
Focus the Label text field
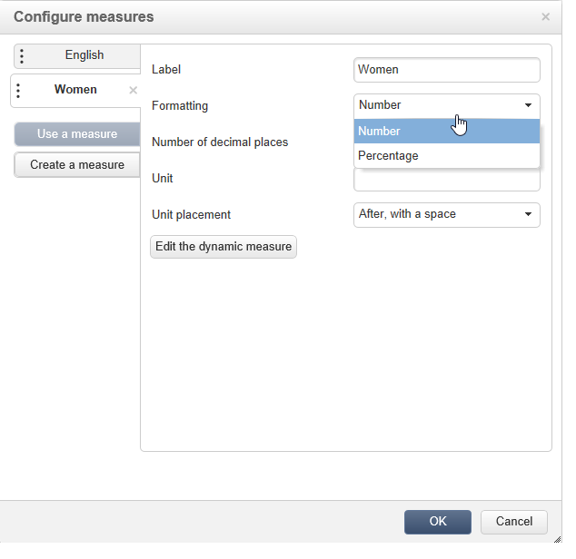446,70
